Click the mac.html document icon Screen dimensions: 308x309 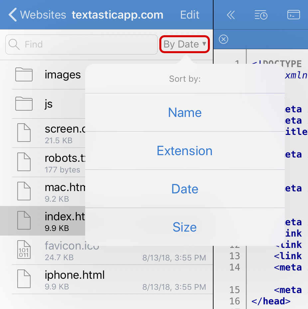point(24,191)
